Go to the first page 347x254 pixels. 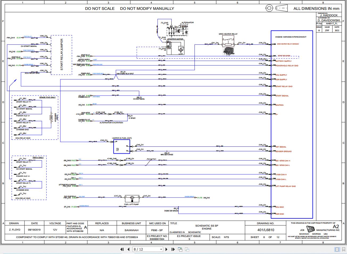coord(122,249)
